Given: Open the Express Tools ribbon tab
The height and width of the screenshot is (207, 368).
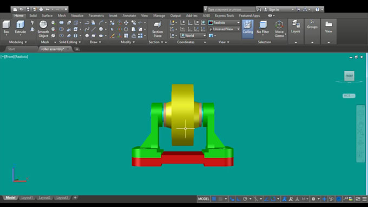Looking at the screenshot, I should pos(225,16).
